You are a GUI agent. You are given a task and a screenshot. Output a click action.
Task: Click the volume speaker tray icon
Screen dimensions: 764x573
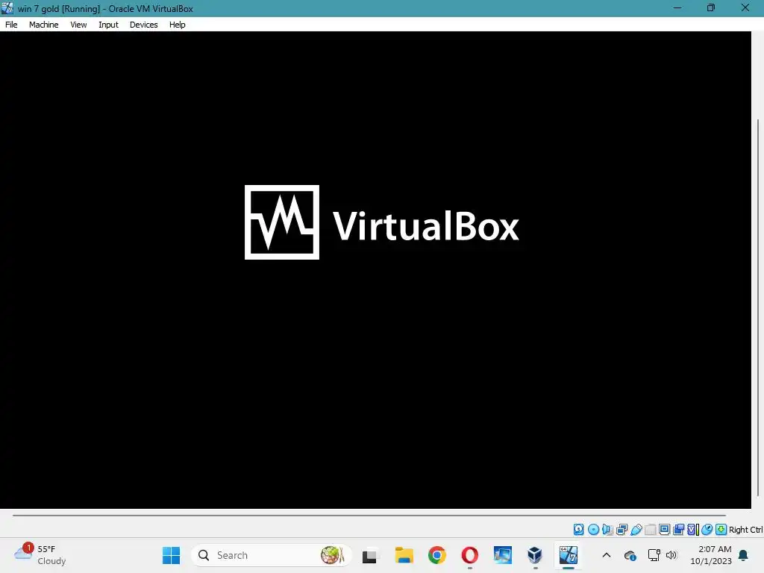(671, 555)
